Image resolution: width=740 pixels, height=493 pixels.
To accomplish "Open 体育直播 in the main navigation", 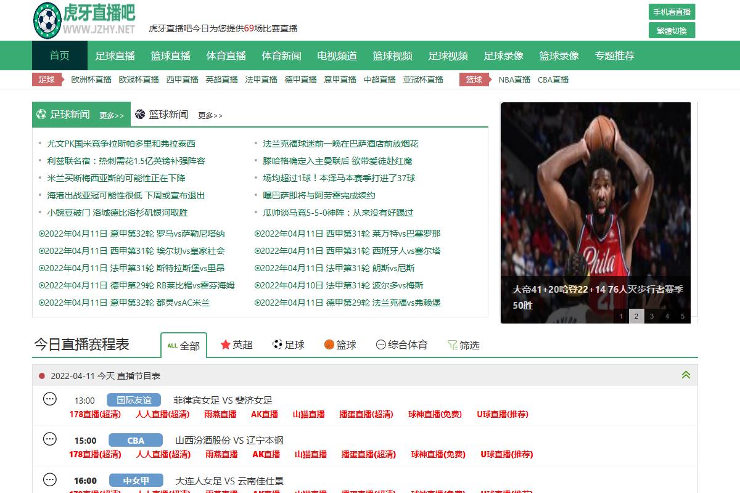I will point(226,55).
